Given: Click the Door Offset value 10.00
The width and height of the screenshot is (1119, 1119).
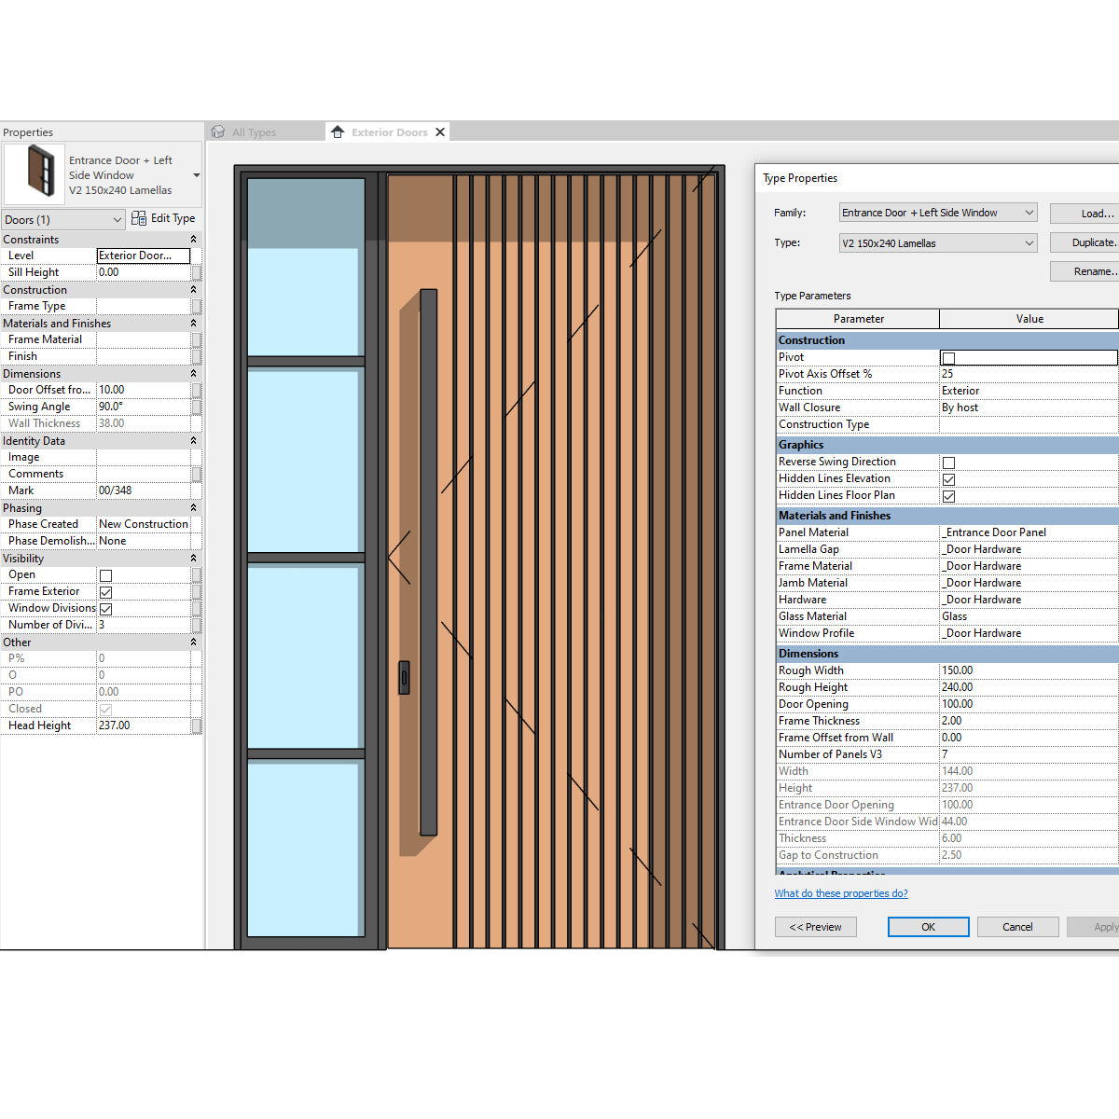Looking at the screenshot, I should coord(144,390).
